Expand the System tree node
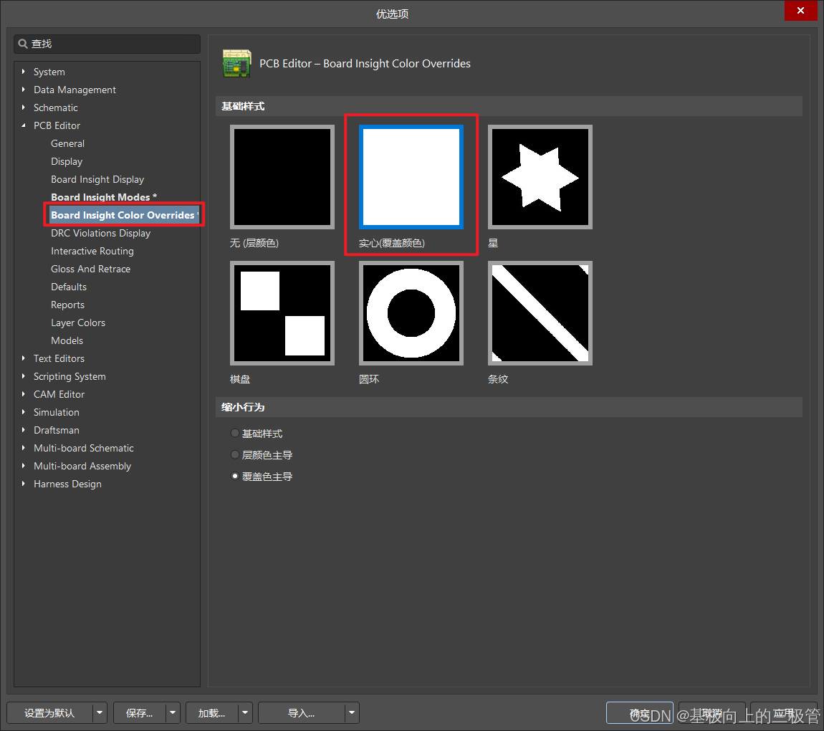 (23, 72)
